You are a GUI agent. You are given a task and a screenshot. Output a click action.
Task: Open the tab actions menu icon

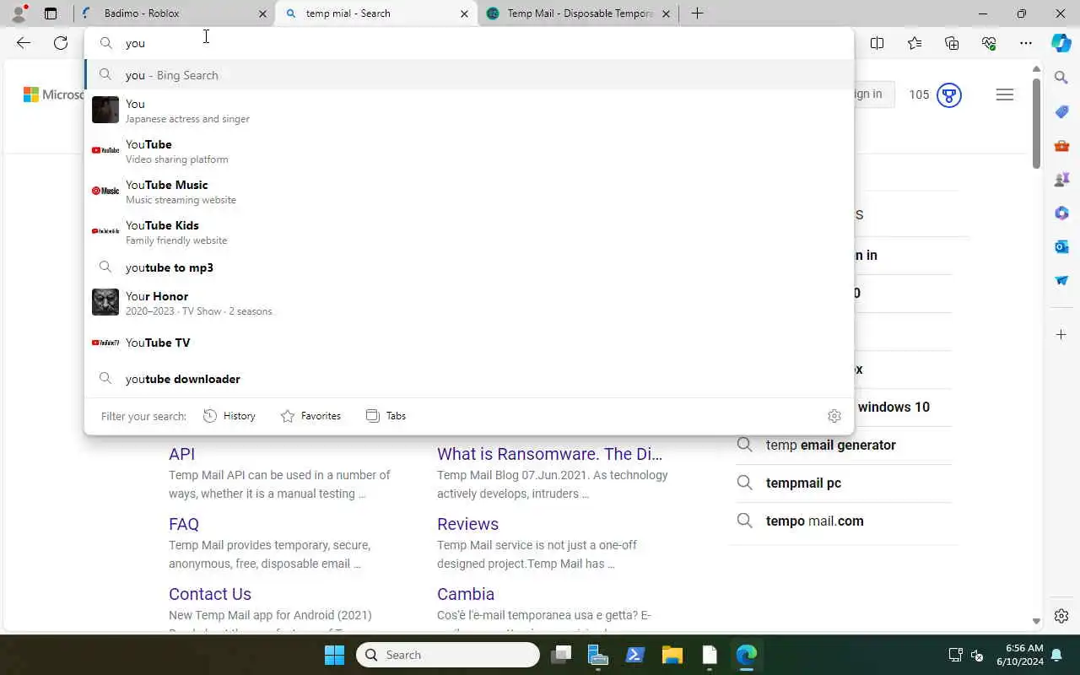[51, 13]
